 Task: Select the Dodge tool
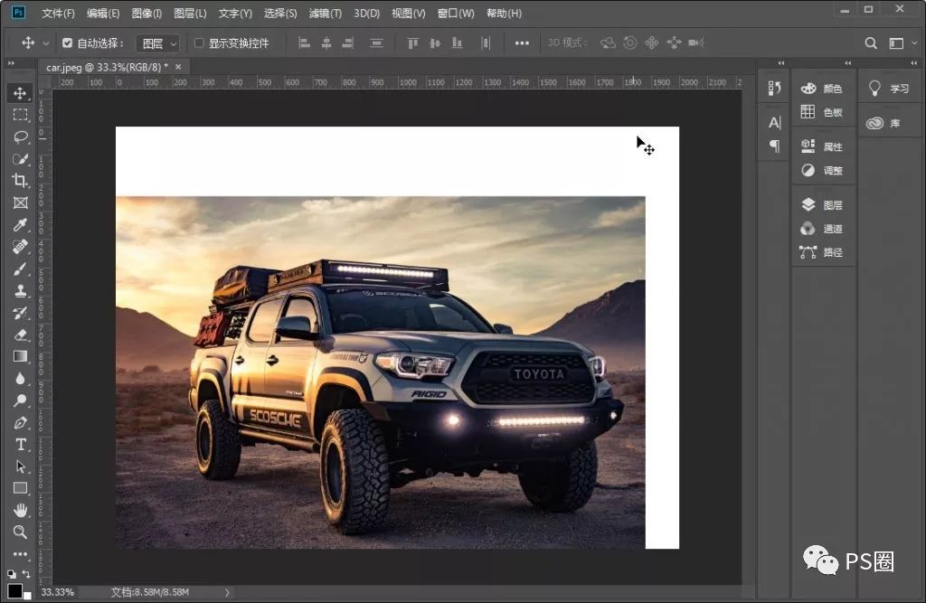[20, 400]
